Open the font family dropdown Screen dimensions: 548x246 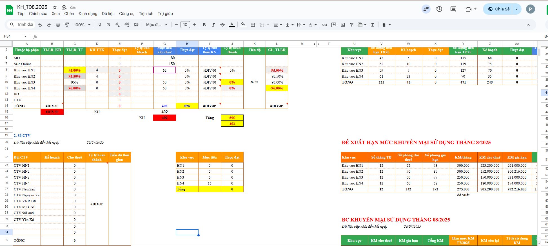[x=157, y=25]
